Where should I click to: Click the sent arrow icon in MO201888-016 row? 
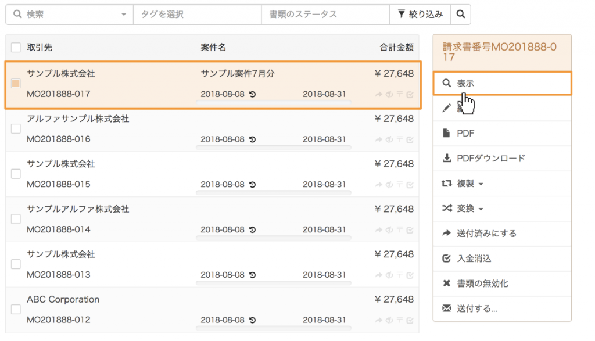[x=379, y=139]
